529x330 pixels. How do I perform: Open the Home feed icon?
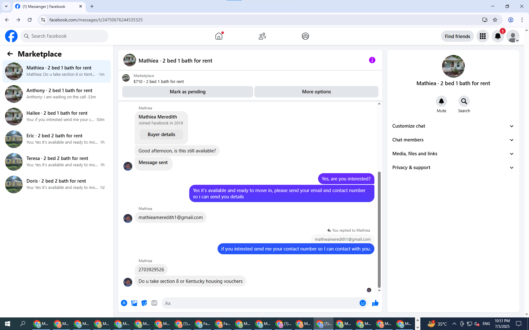(x=219, y=36)
